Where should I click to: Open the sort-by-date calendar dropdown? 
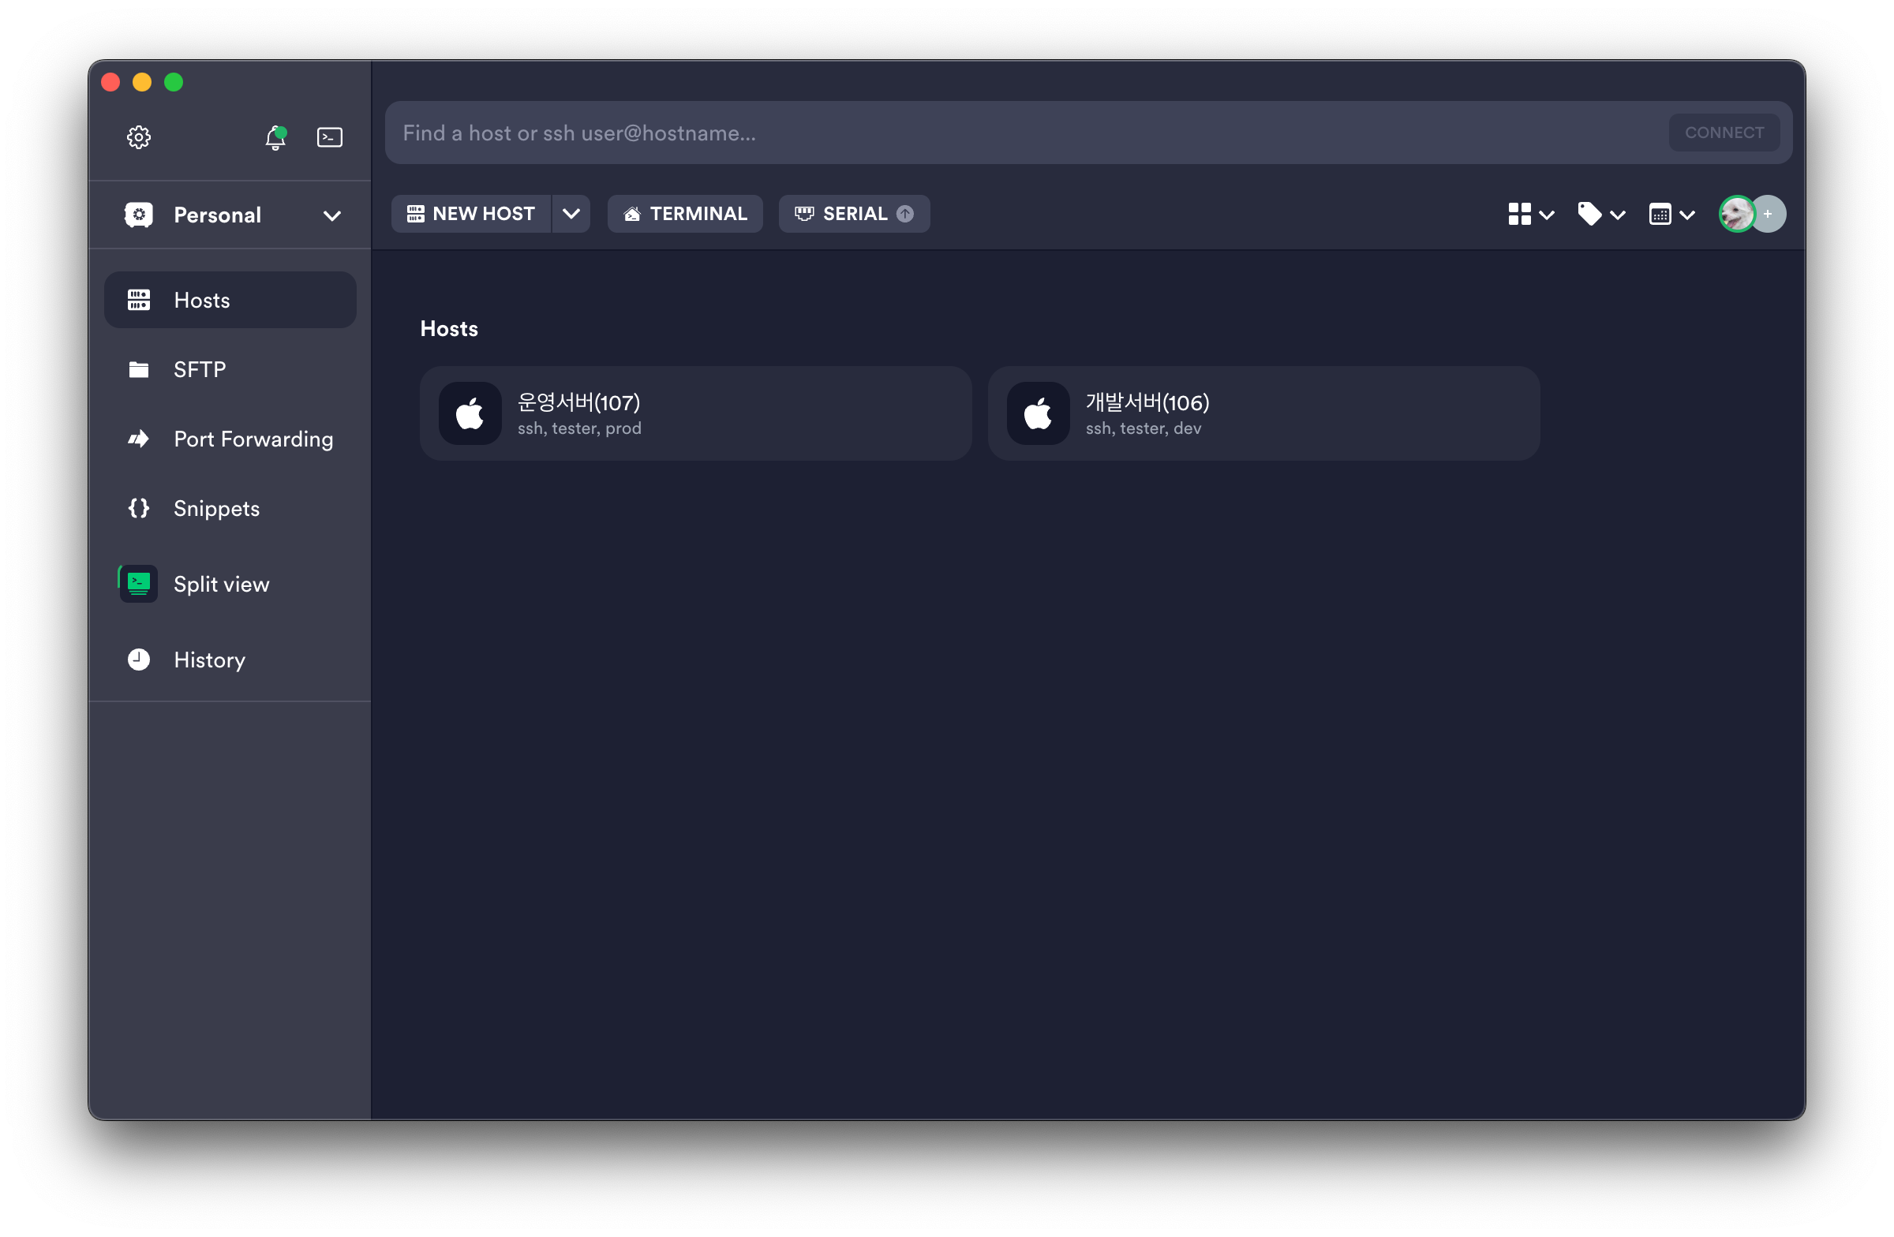click(1671, 214)
